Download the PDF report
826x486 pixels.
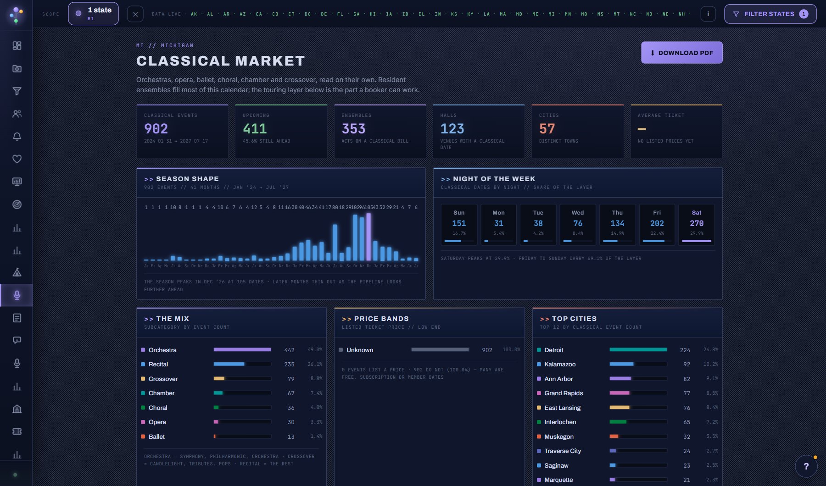pos(681,53)
